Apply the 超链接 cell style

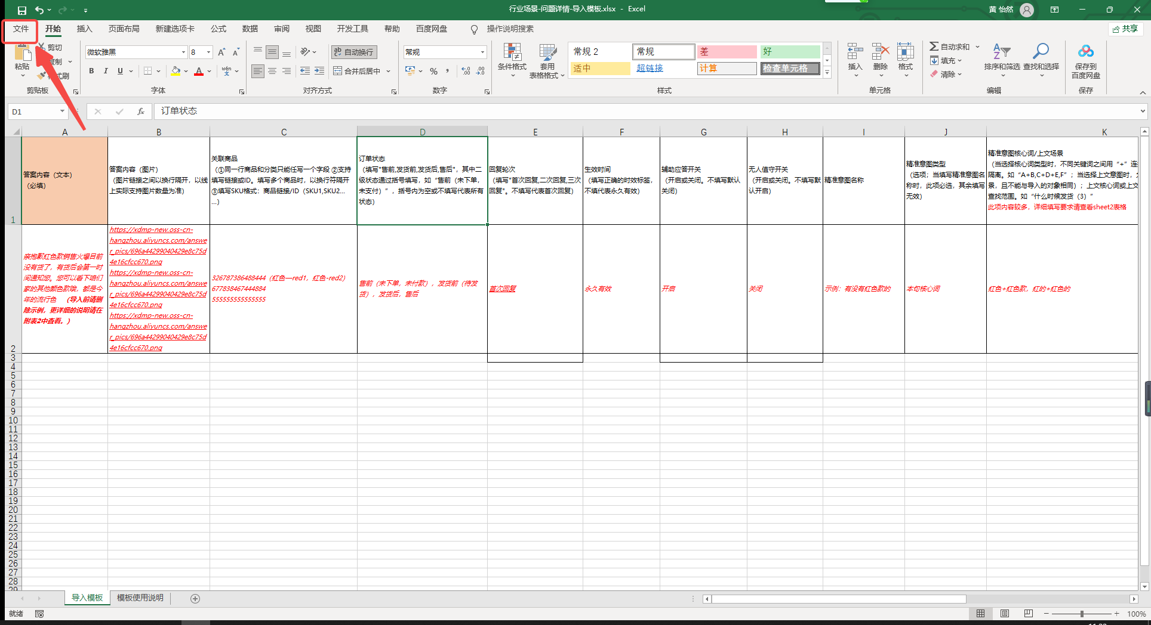tap(664, 69)
